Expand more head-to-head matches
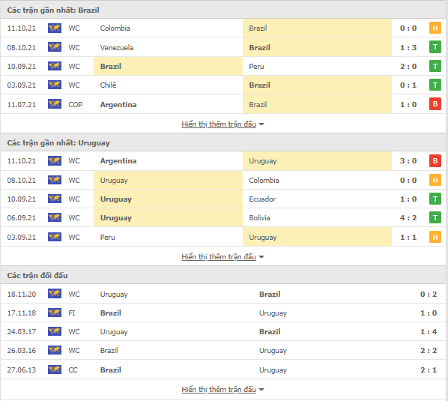448x401 pixels. (223, 389)
